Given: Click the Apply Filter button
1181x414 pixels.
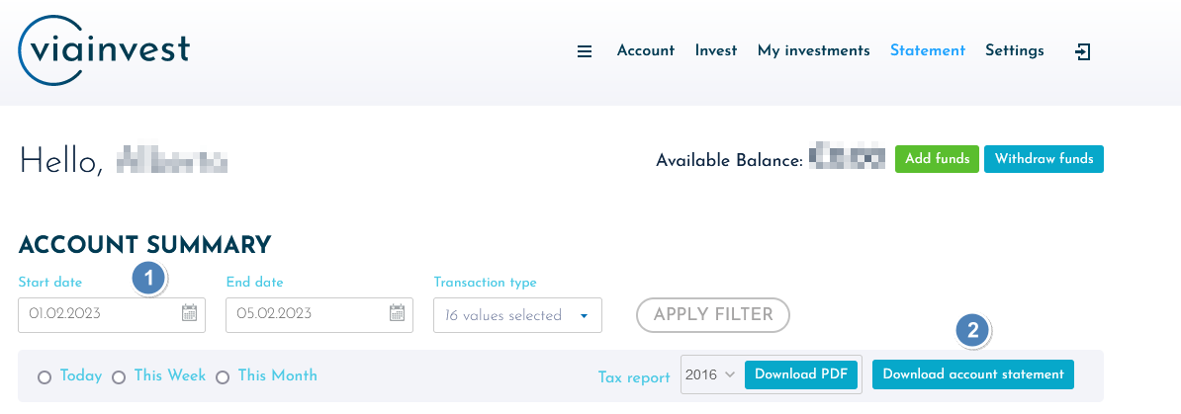Looking at the screenshot, I should [x=713, y=314].
